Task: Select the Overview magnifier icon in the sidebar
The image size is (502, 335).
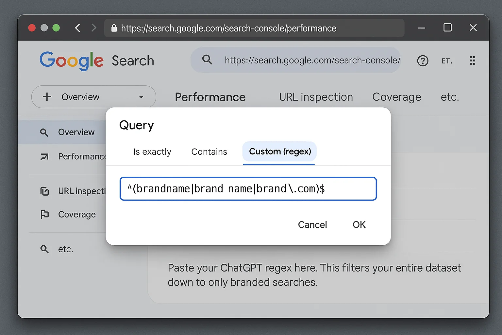Action: (x=44, y=132)
